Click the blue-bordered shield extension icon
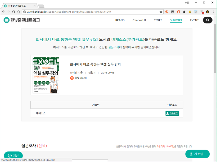The image size is (217, 162). (196, 12)
